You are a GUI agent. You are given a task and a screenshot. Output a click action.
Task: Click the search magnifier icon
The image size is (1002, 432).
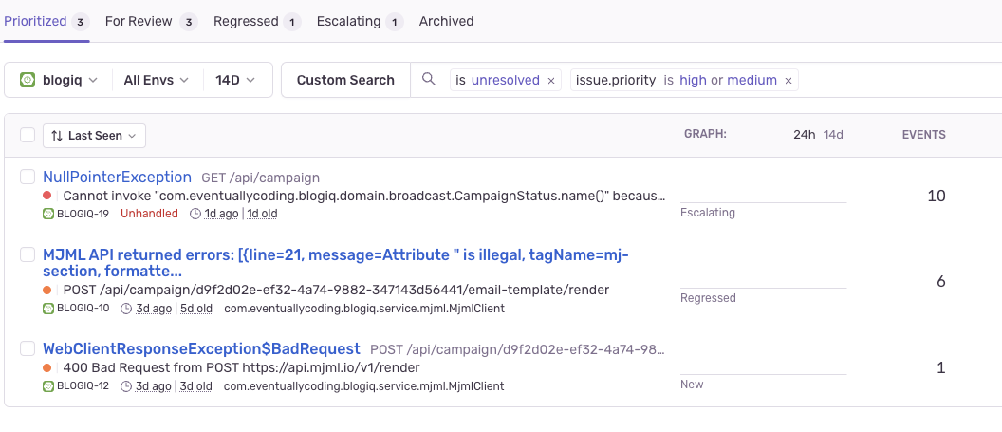(x=429, y=80)
